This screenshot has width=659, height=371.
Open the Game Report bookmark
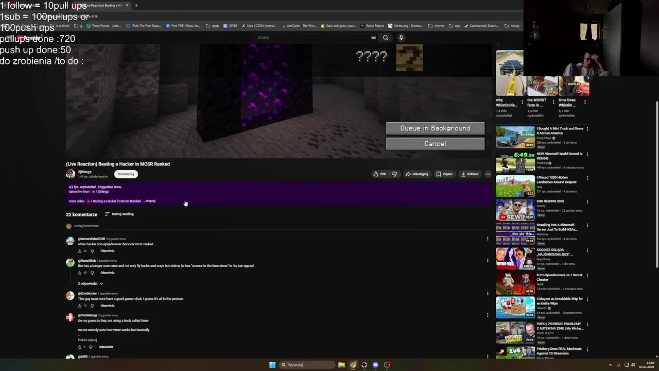[x=372, y=26]
